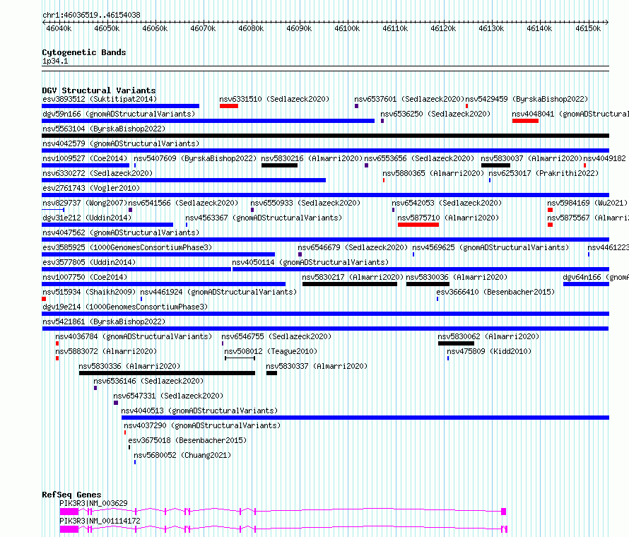Open nsv515934 (Shaikh2009) label
Screen dimensions: 629x537
tap(89, 292)
